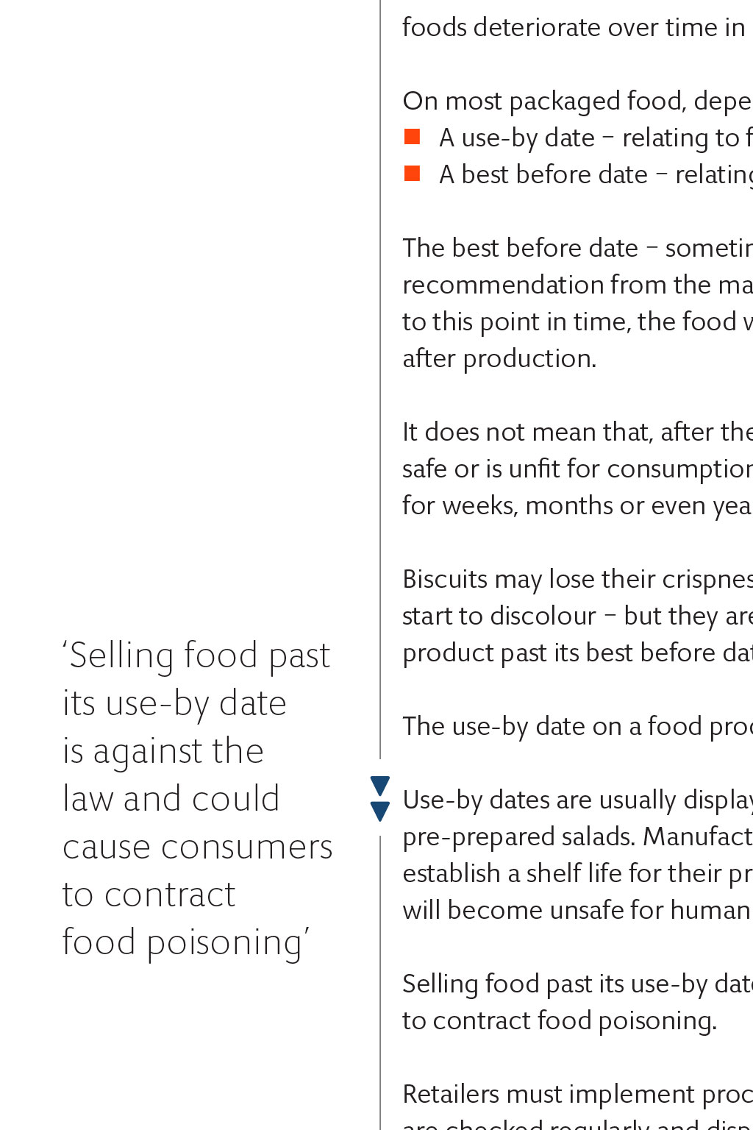The width and height of the screenshot is (753, 1130).
Task: Click the orange bullet beside use-by date
Action: click(x=412, y=137)
